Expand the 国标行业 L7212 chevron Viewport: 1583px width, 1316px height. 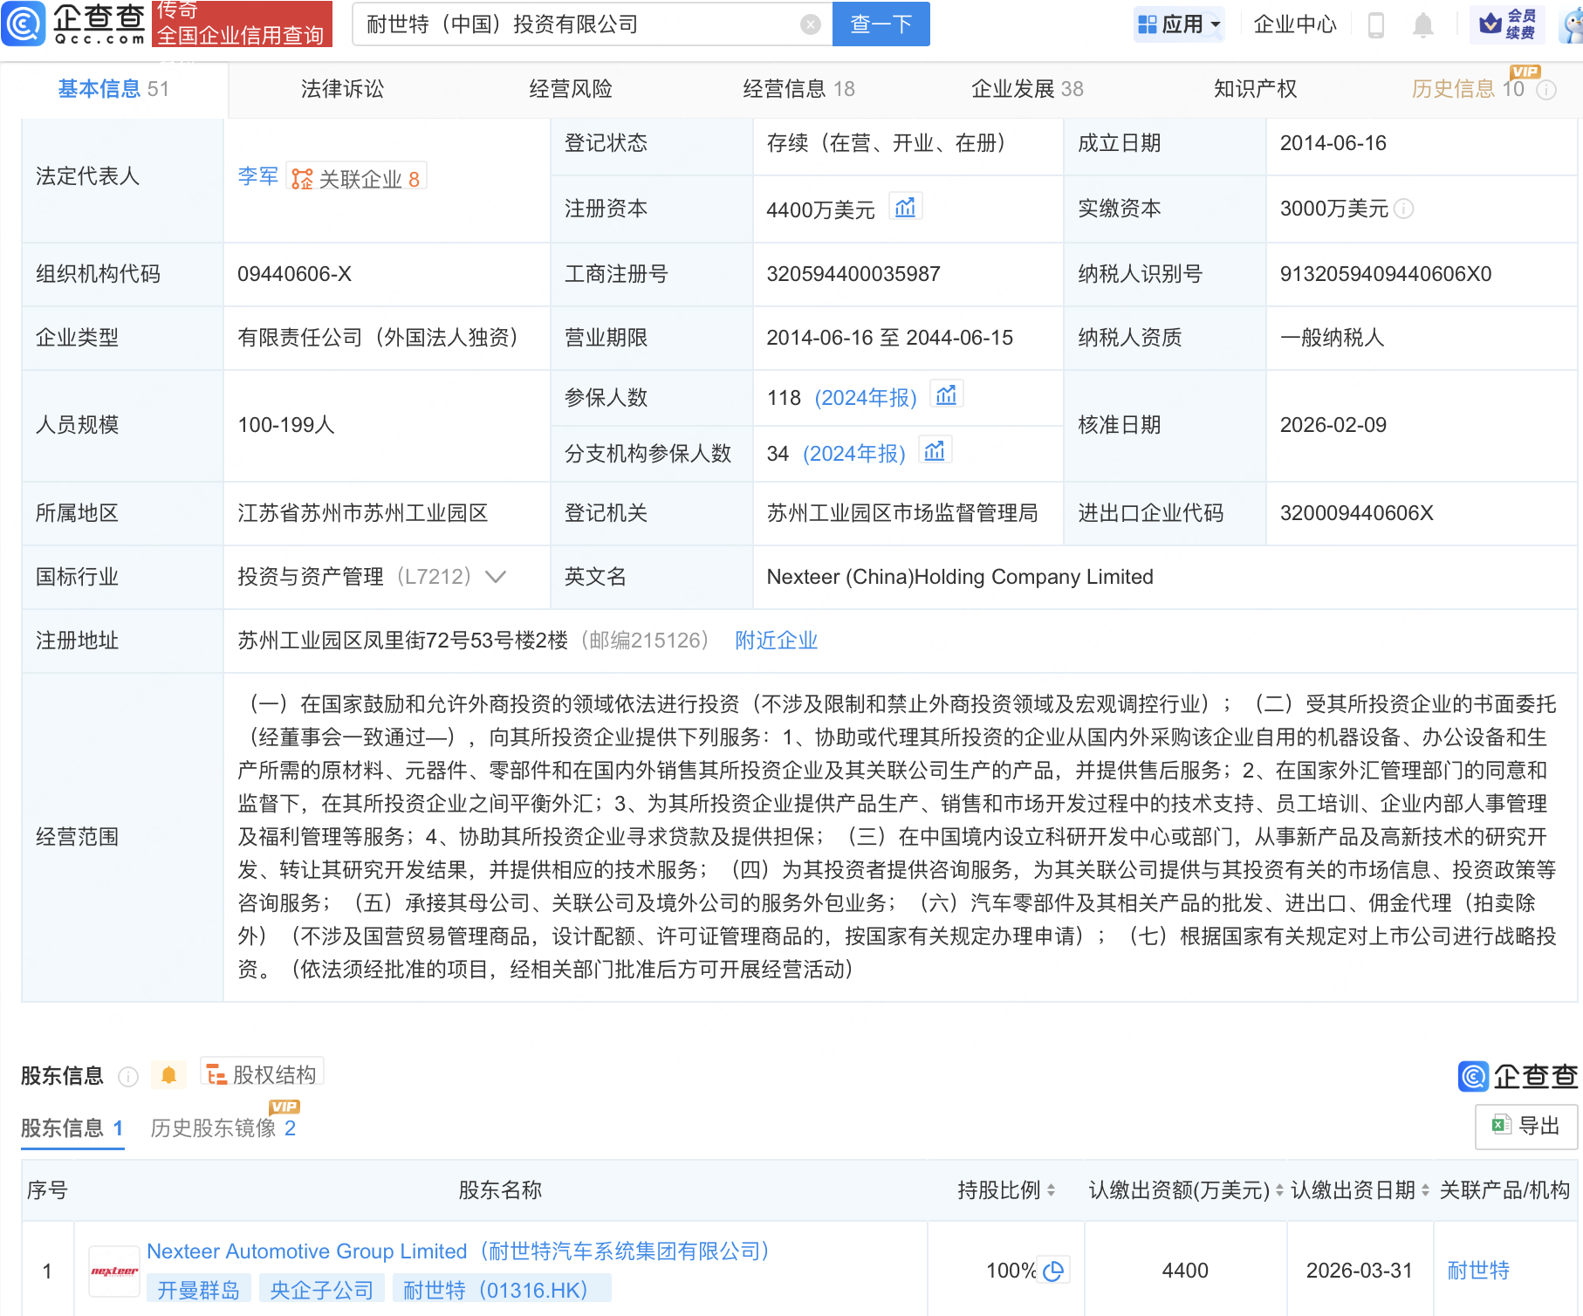(x=496, y=577)
